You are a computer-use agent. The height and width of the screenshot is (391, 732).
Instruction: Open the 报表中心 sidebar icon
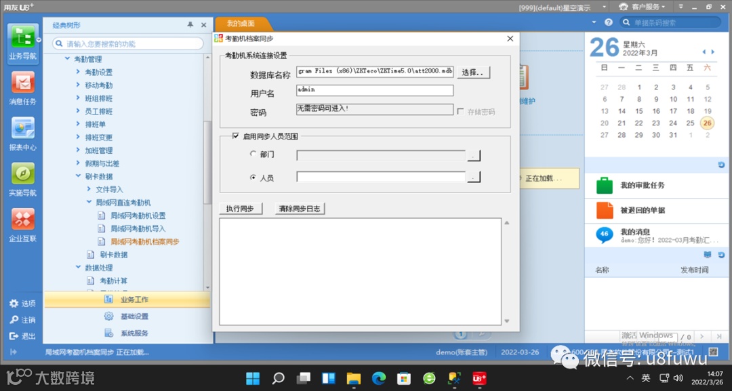point(22,134)
